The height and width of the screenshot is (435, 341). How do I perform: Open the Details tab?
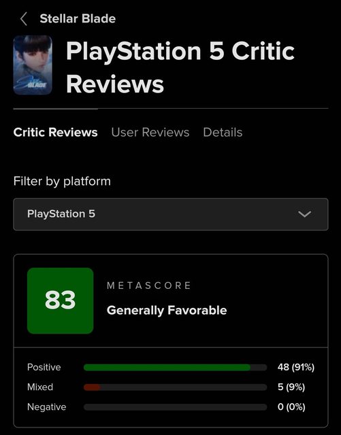pos(223,132)
